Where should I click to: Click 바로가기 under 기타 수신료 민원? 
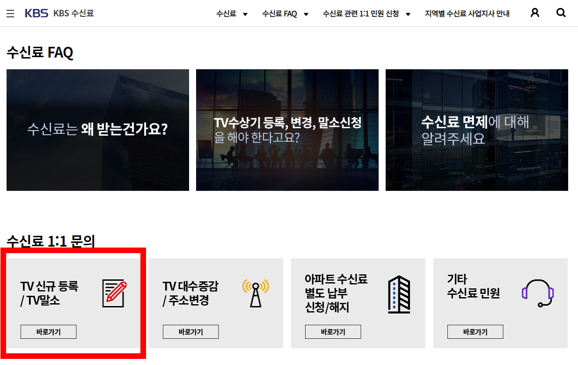[x=475, y=332]
